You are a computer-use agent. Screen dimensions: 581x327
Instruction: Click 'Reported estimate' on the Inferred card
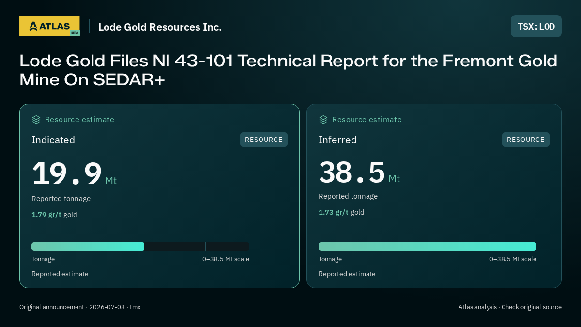point(347,274)
